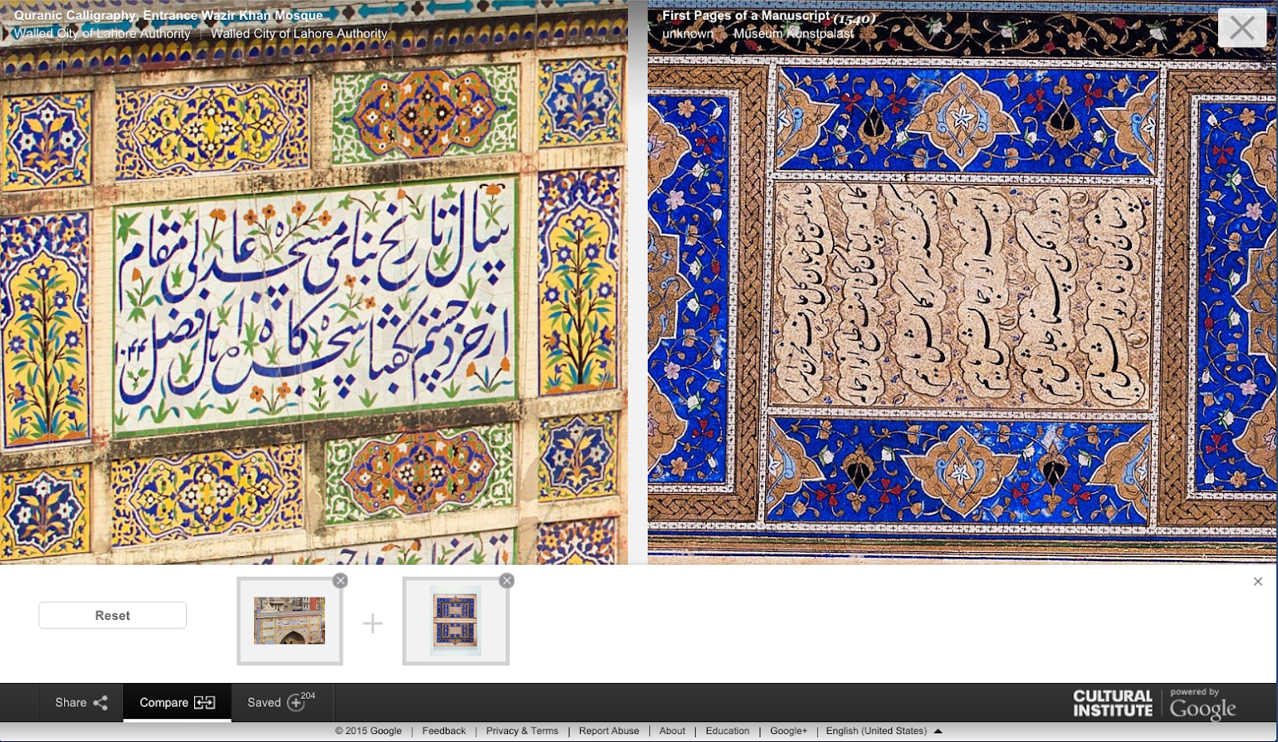Image resolution: width=1278 pixels, height=742 pixels.
Task: Open Saved items with 204 count
Action: pyautogui.click(x=281, y=702)
